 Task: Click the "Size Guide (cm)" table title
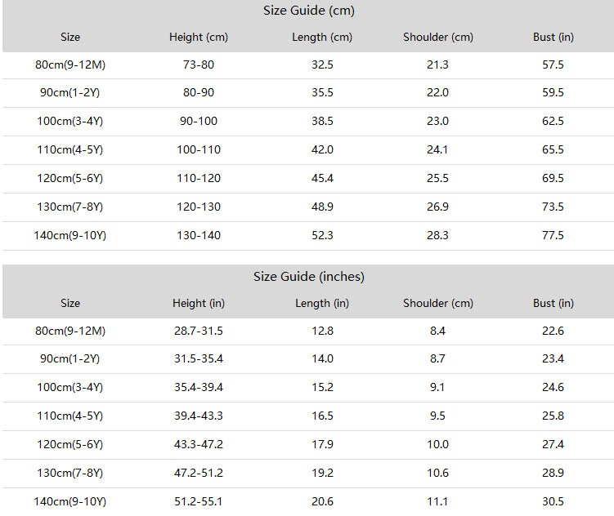[308, 11]
